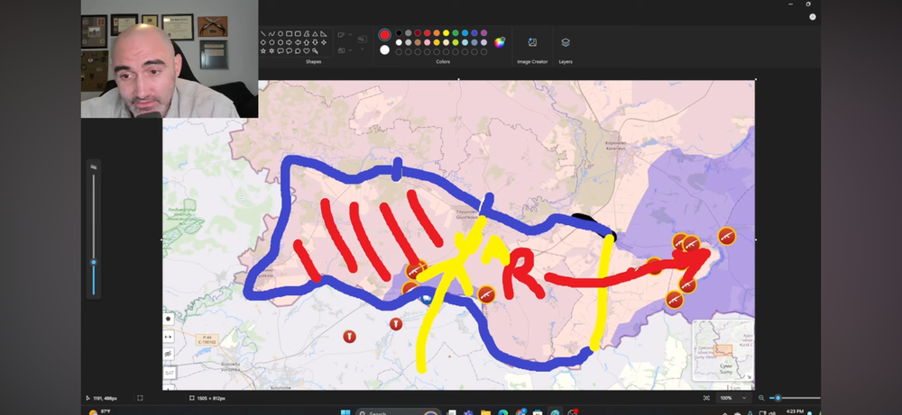Click the Sumy minimap thumbnail
Viewport: 902px width, 415px height.
[x=723, y=351]
